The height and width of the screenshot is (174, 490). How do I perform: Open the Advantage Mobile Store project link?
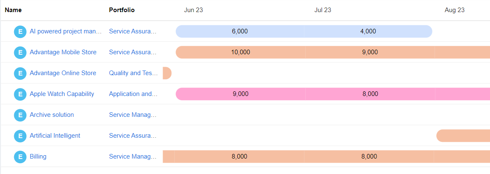pyautogui.click(x=63, y=52)
